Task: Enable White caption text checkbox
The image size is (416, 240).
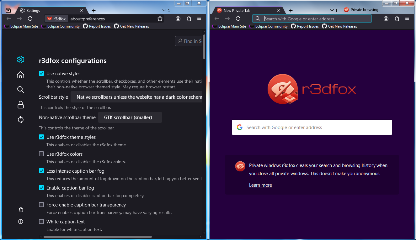Action: click(41, 222)
